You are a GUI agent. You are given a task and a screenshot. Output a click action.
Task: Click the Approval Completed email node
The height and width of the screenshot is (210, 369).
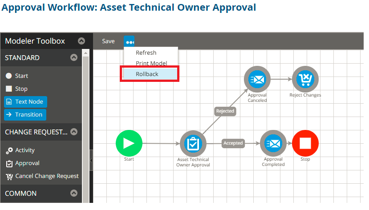pos(273,143)
